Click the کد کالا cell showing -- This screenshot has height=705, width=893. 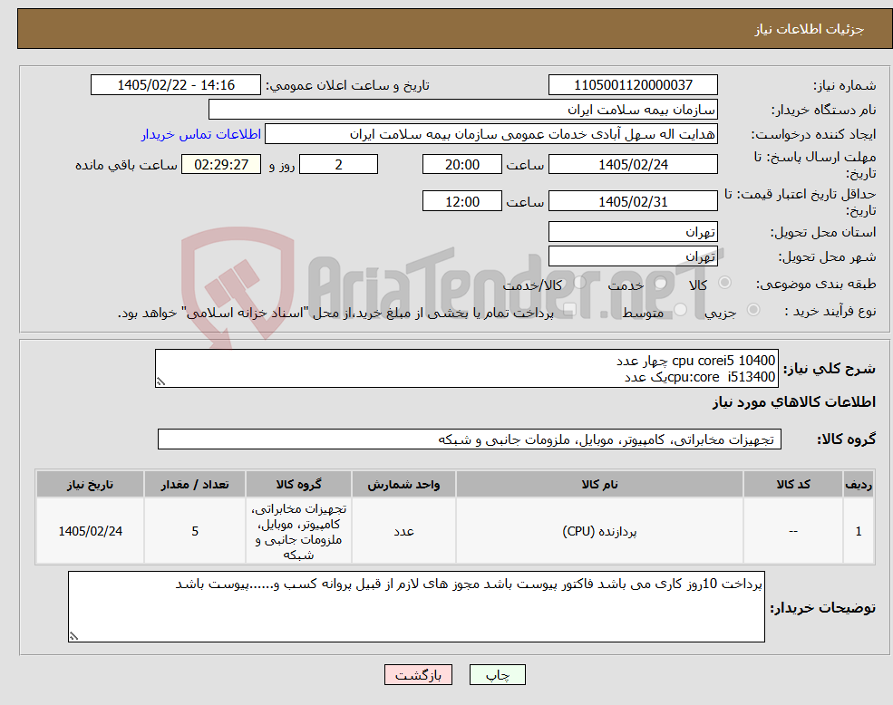tap(792, 531)
